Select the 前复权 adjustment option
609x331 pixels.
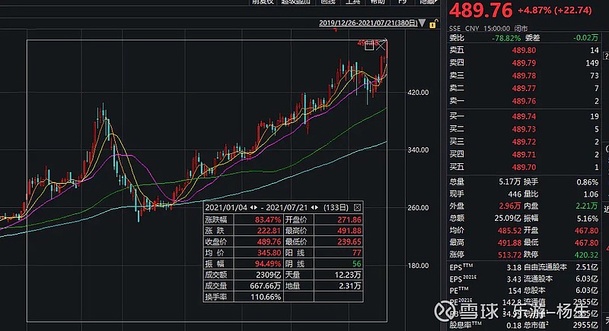tap(263, 2)
